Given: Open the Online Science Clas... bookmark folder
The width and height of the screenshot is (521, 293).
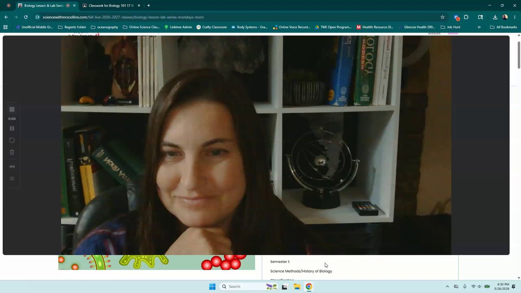Looking at the screenshot, I should point(141,27).
